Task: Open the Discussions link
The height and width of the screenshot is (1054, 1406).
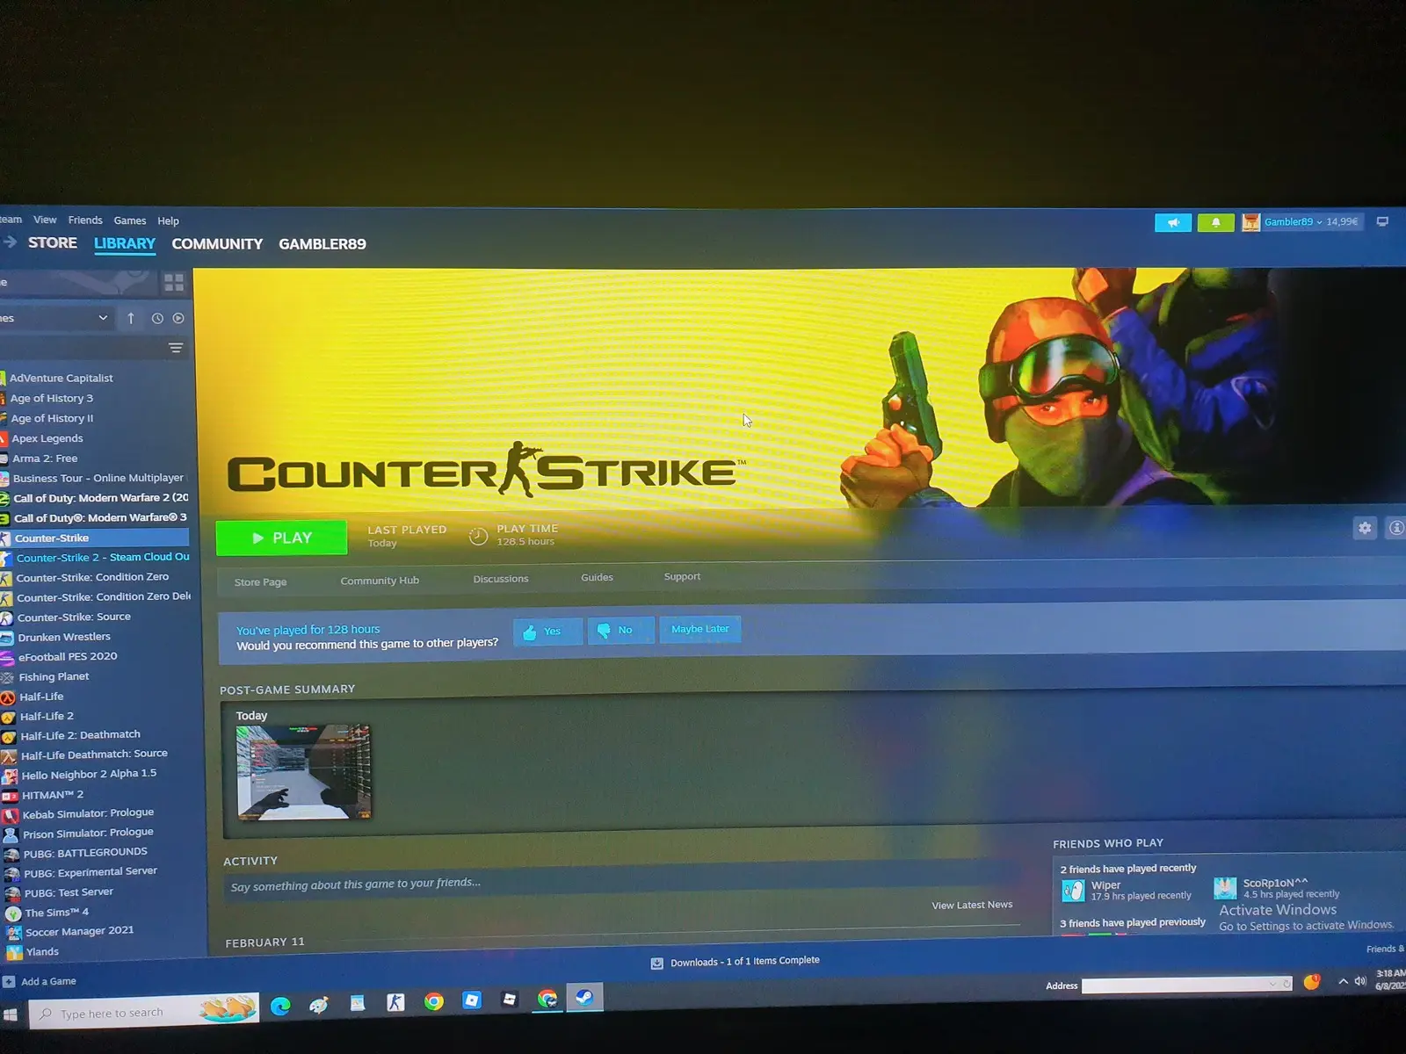Action: click(501, 579)
